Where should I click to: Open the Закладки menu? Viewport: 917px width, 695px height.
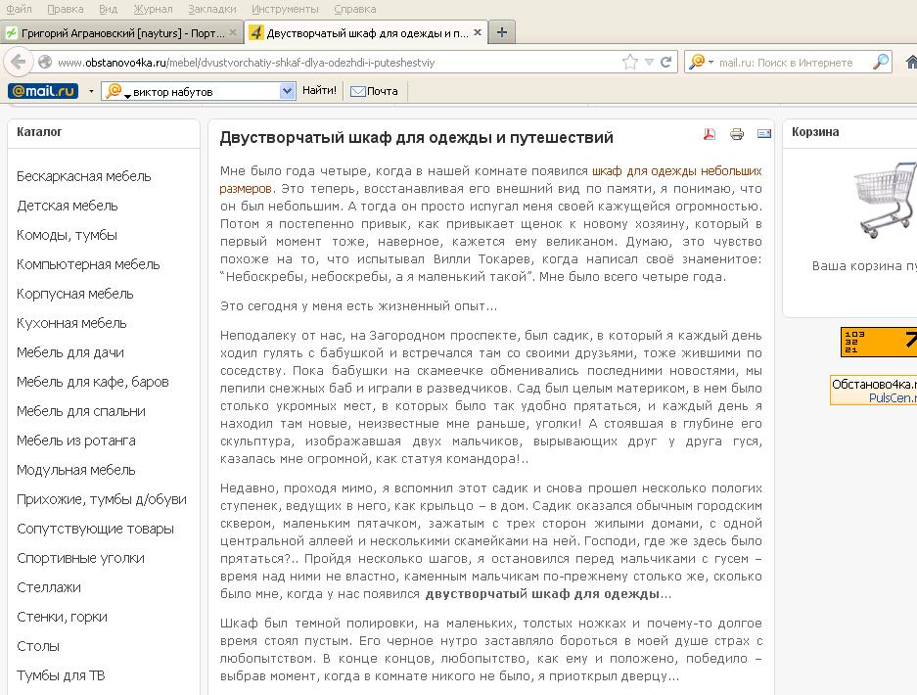212,9
